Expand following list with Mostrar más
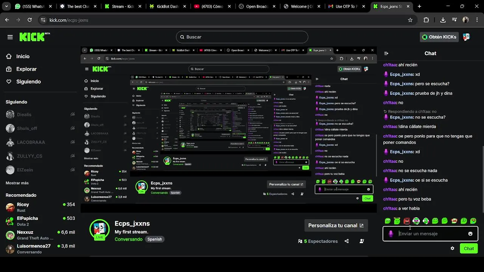 pyautogui.click(x=17, y=183)
